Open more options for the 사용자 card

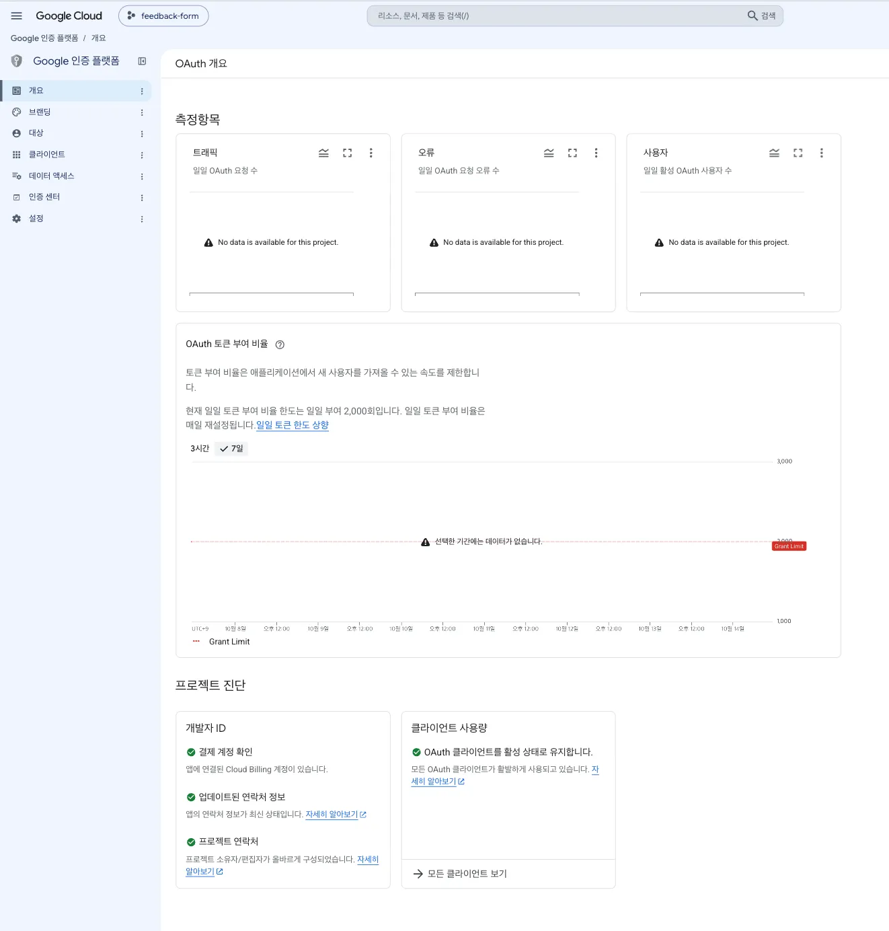[x=821, y=153]
